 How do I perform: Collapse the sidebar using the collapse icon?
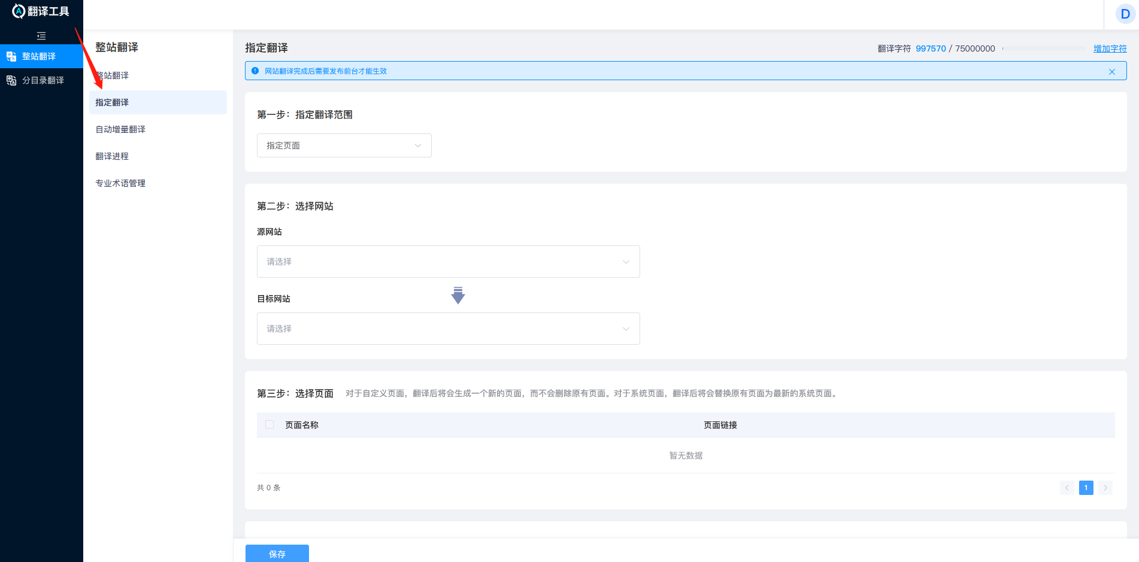pos(41,35)
